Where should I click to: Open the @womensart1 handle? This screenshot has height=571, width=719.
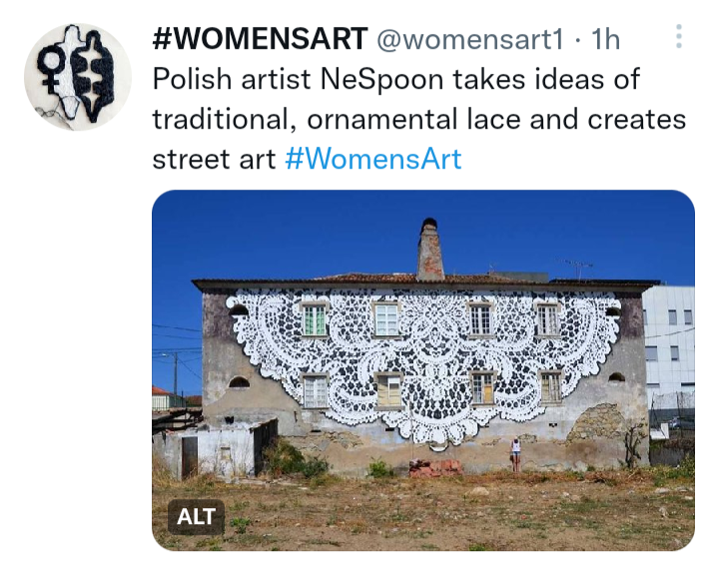[470, 39]
